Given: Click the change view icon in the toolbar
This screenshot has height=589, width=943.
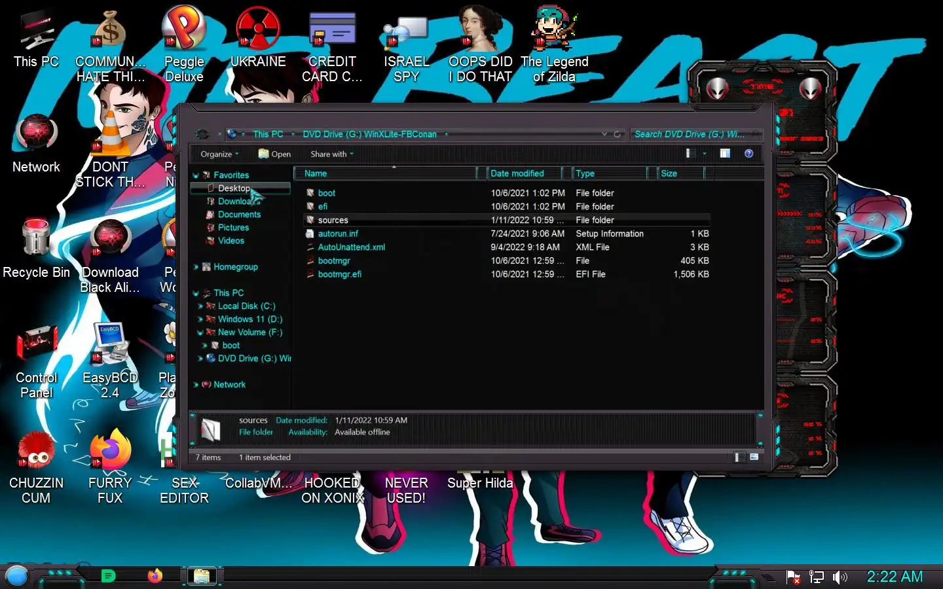Looking at the screenshot, I should click(x=690, y=153).
